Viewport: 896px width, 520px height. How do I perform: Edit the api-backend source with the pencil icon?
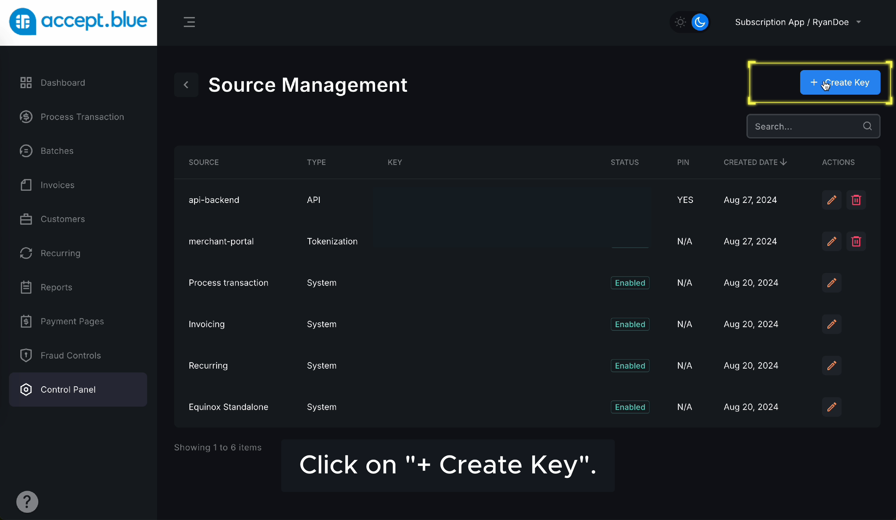[831, 200]
